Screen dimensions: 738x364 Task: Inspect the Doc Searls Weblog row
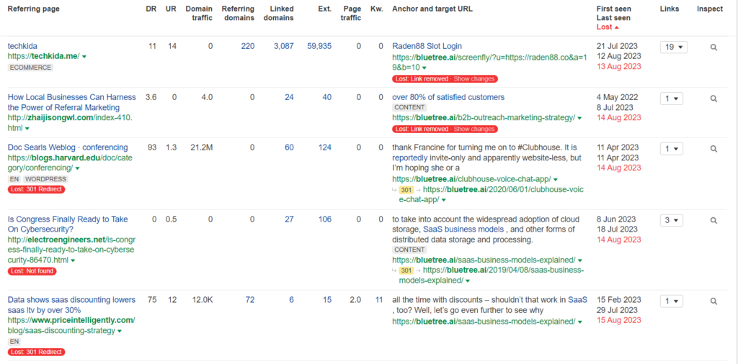tap(713, 149)
